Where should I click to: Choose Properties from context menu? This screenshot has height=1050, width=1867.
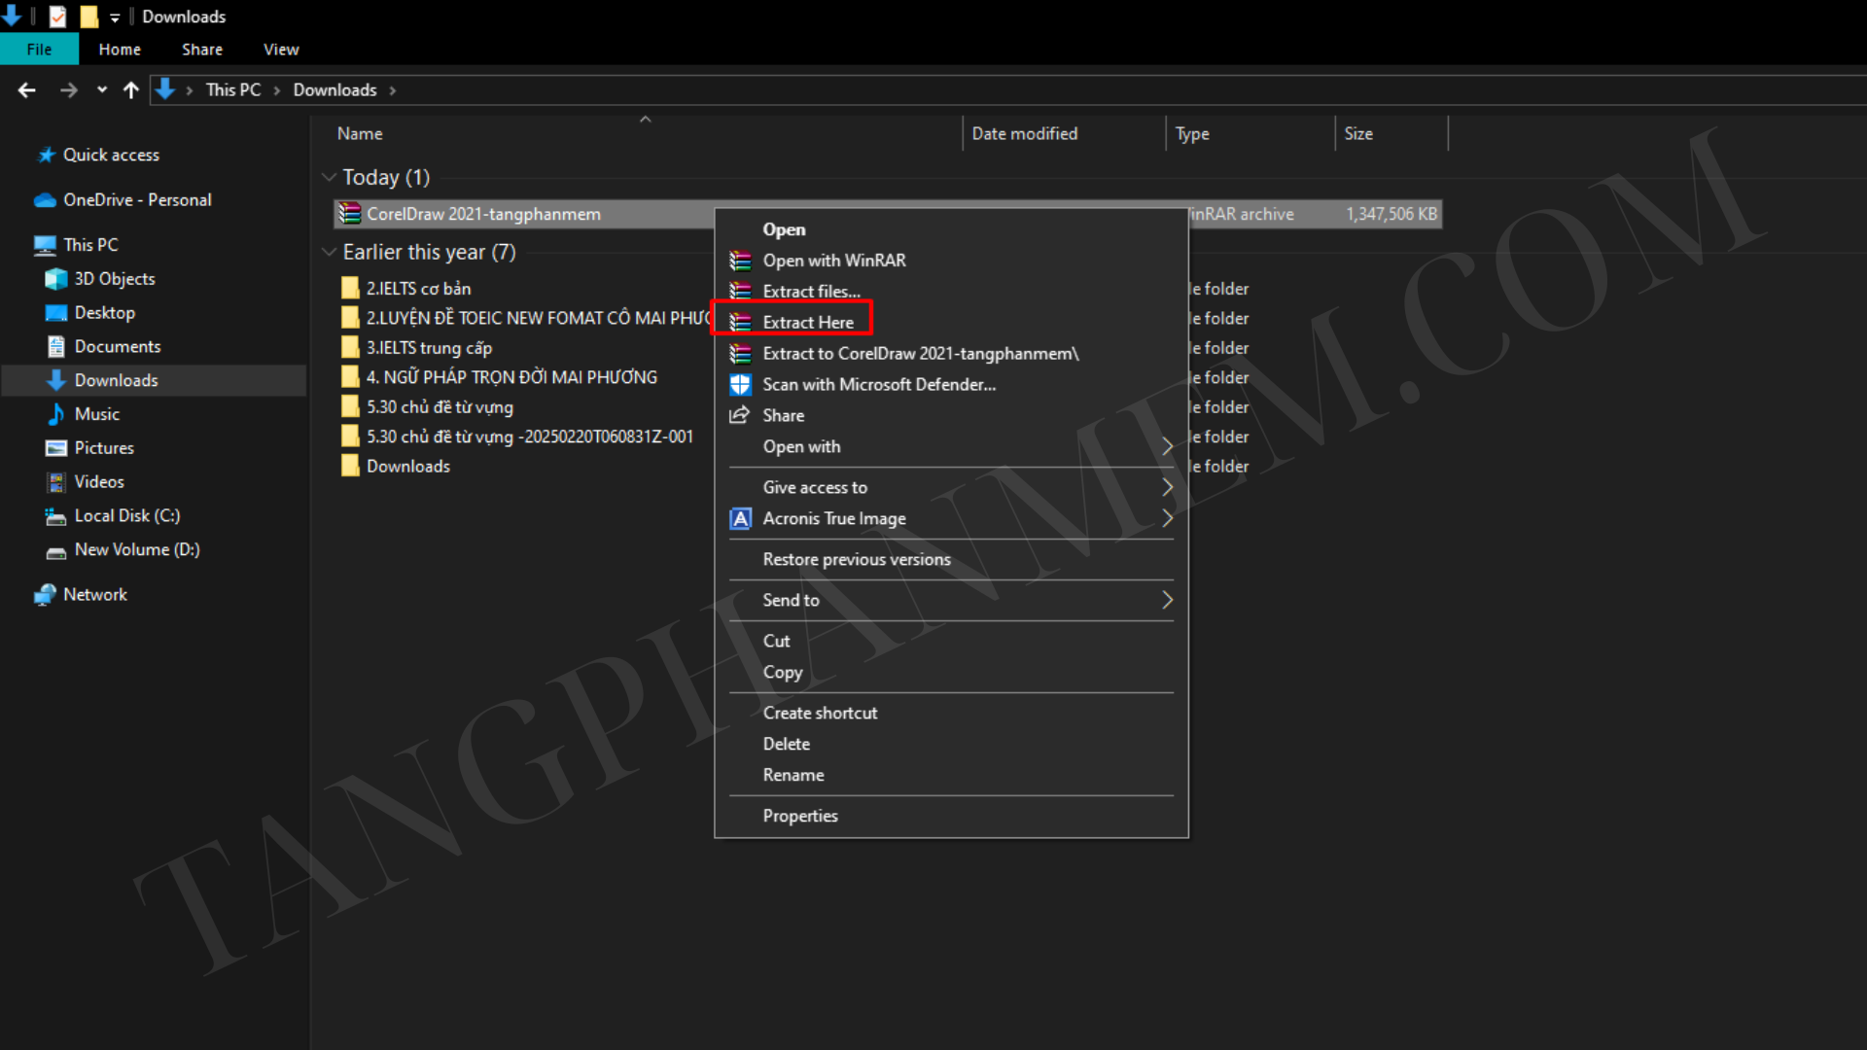click(799, 816)
